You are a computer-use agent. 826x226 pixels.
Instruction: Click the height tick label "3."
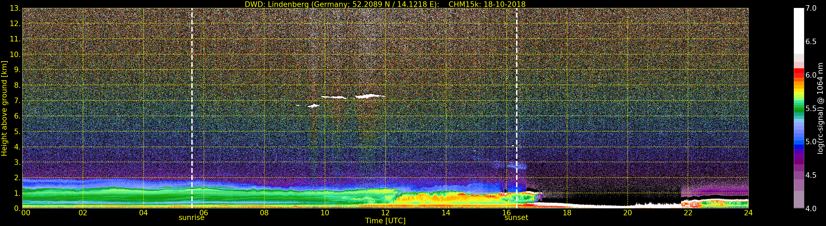pos(17,162)
